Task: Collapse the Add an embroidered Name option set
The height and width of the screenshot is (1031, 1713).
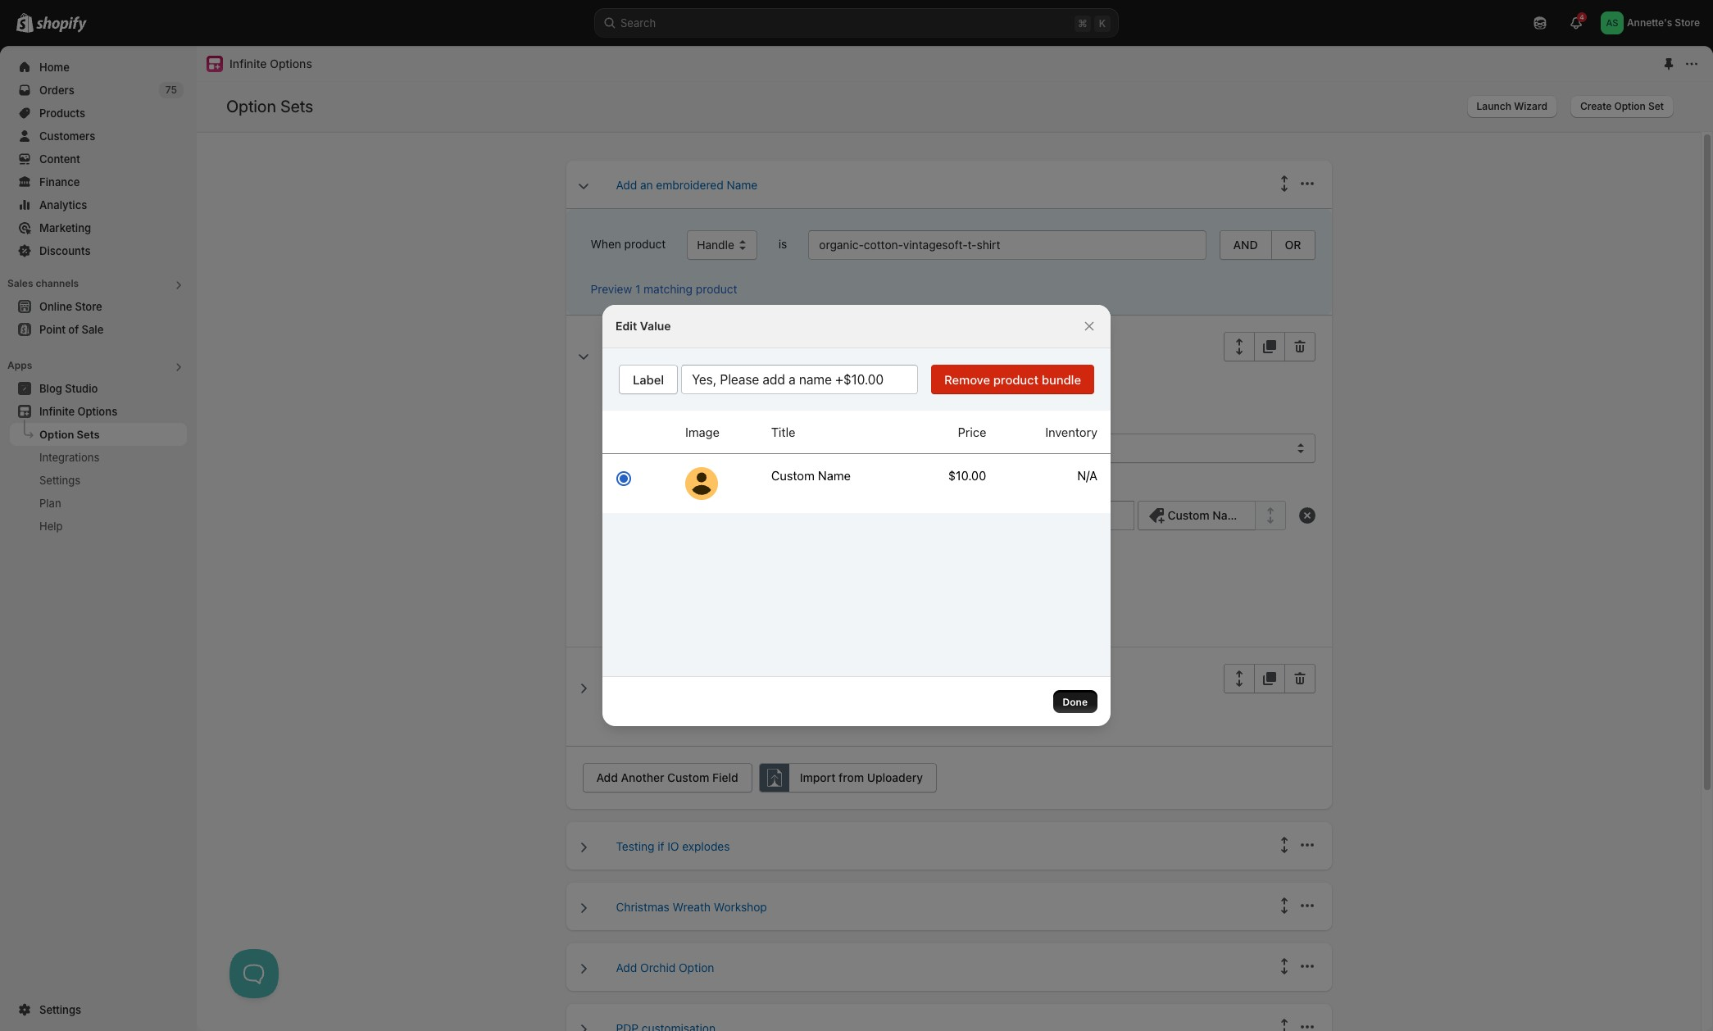Action: 584,186
